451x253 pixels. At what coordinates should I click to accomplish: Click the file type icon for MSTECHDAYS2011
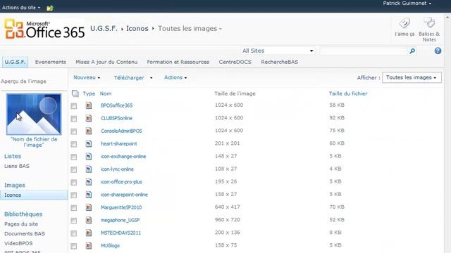pyautogui.click(x=89, y=233)
